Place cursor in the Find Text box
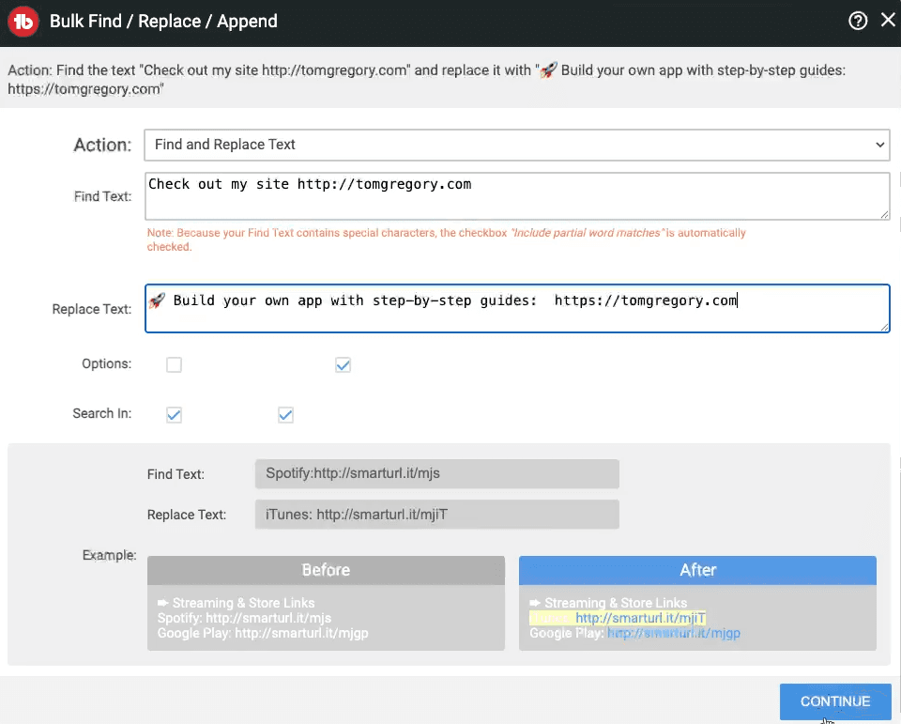The width and height of the screenshot is (901, 724). point(516,195)
